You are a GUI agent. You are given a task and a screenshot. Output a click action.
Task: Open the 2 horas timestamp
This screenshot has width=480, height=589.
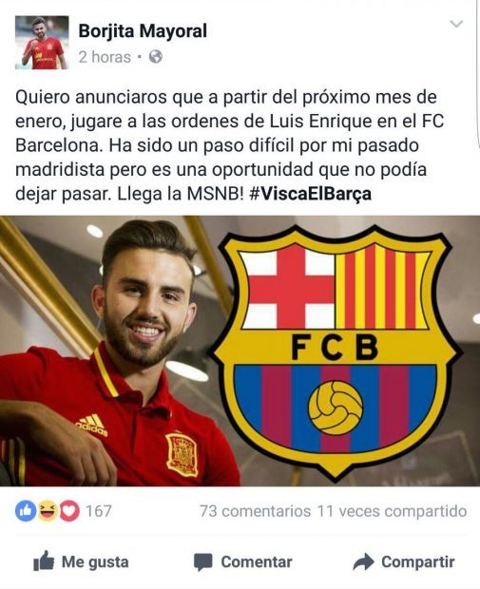pyautogui.click(x=105, y=57)
